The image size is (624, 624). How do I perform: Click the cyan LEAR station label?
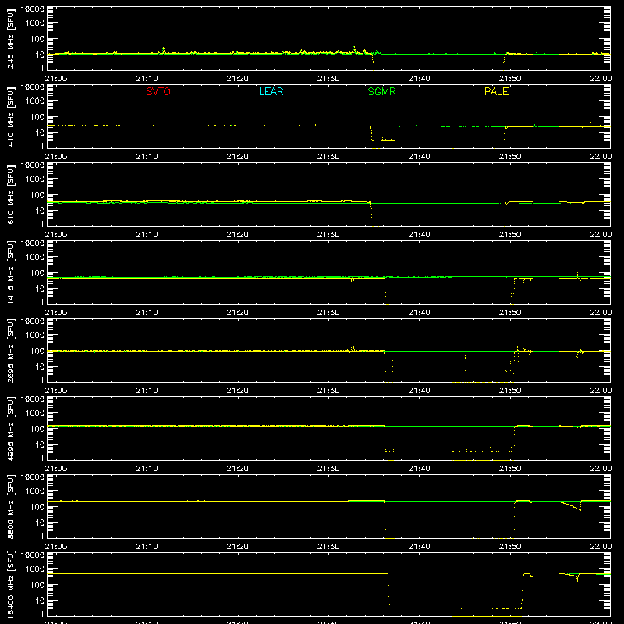tap(271, 91)
